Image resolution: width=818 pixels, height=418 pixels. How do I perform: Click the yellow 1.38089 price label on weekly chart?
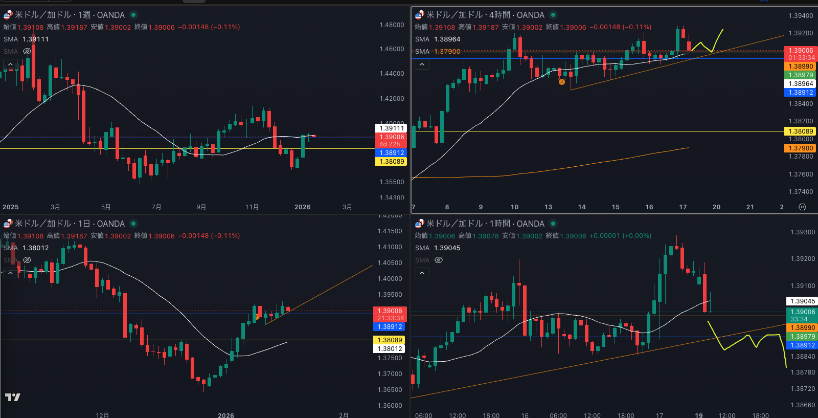[392, 162]
